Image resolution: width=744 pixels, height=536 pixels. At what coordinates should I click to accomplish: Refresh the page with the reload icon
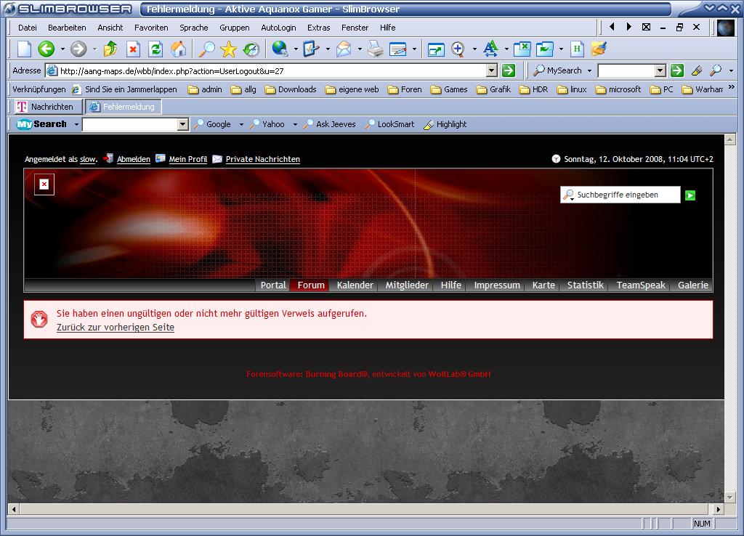point(155,49)
